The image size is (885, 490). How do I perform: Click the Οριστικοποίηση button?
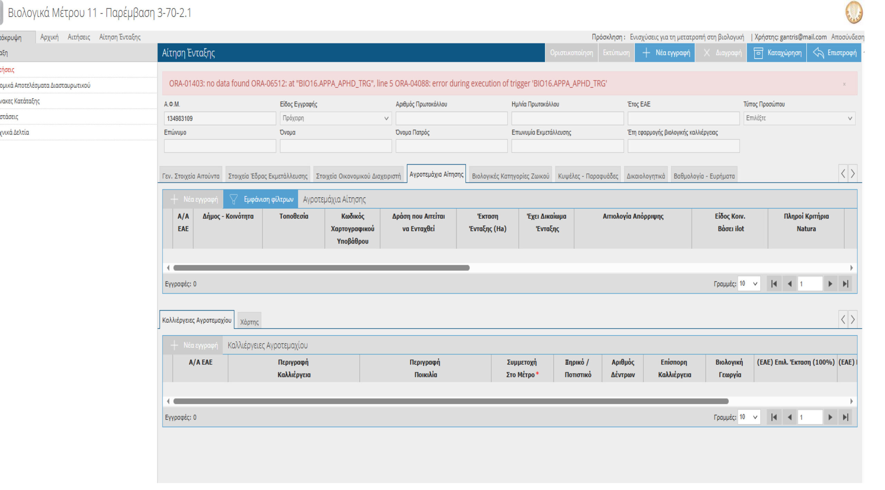coord(571,53)
